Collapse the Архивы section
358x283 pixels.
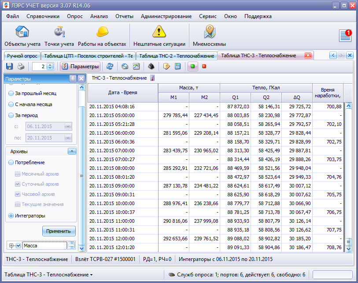tap(72, 151)
